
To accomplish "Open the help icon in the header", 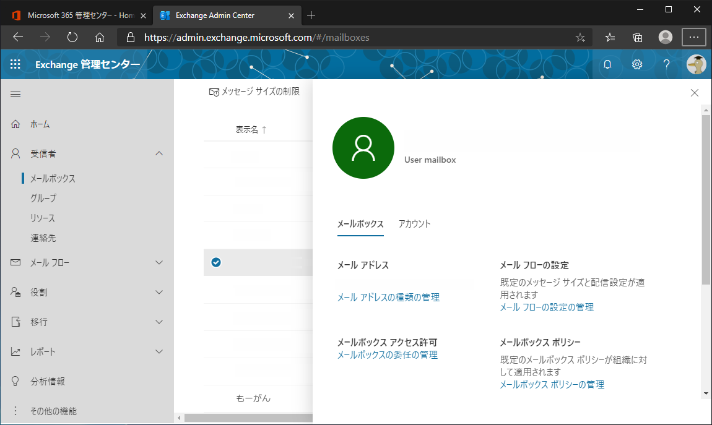I will tap(666, 64).
